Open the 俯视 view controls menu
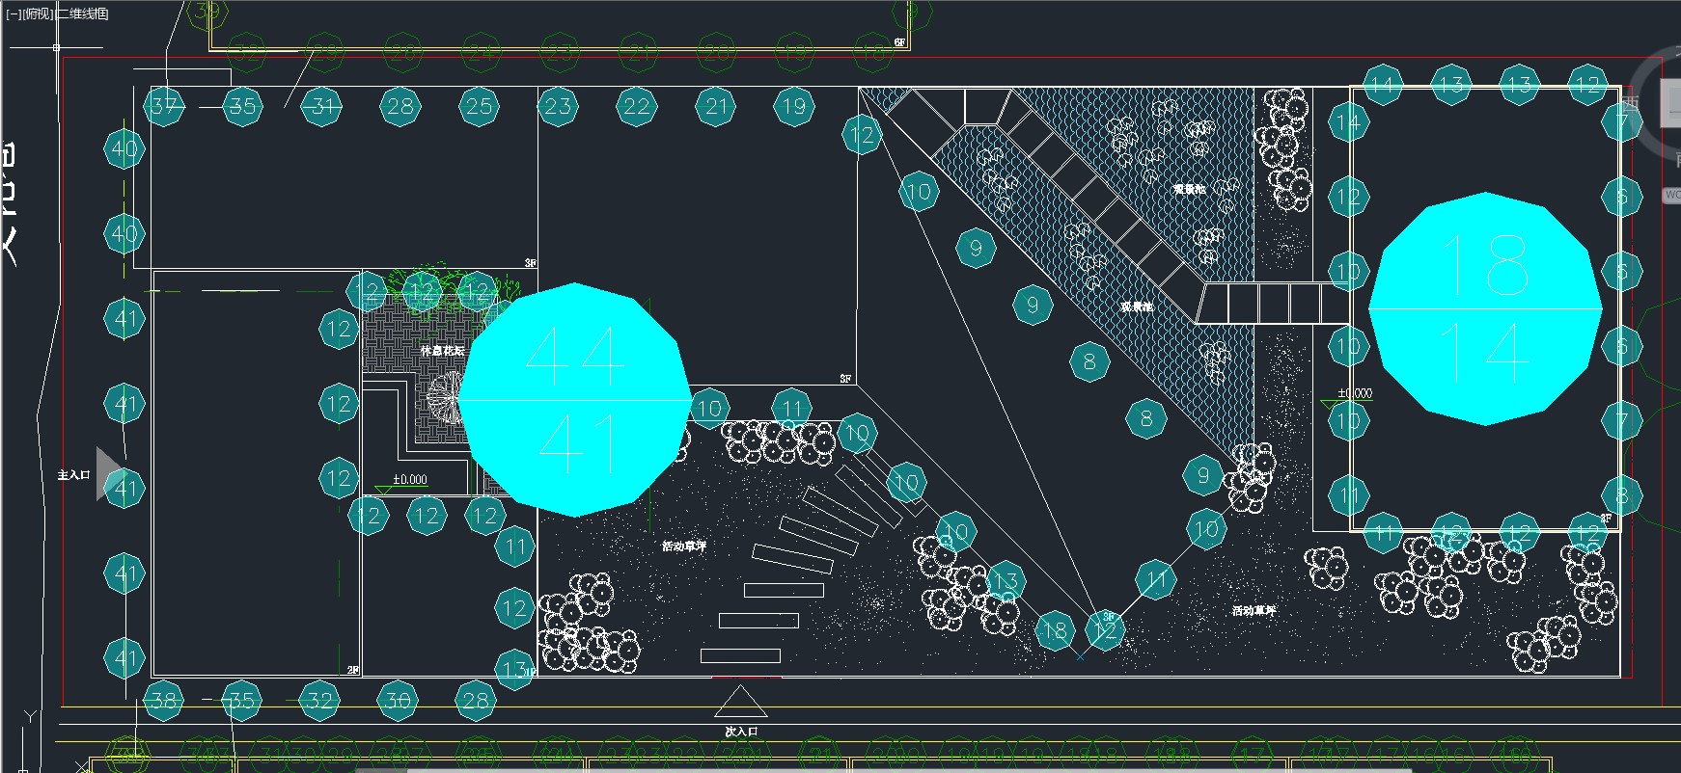 point(39,14)
